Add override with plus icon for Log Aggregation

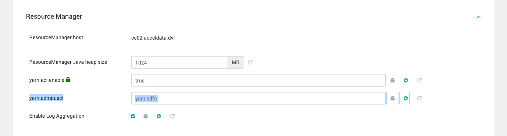(x=159, y=116)
